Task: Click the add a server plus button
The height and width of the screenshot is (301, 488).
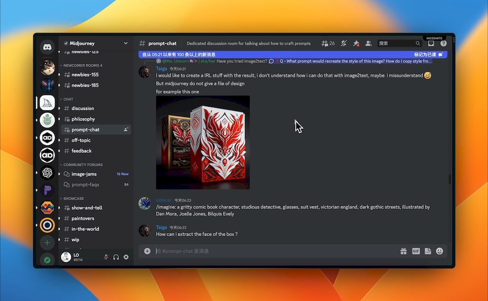Action: pos(47,242)
